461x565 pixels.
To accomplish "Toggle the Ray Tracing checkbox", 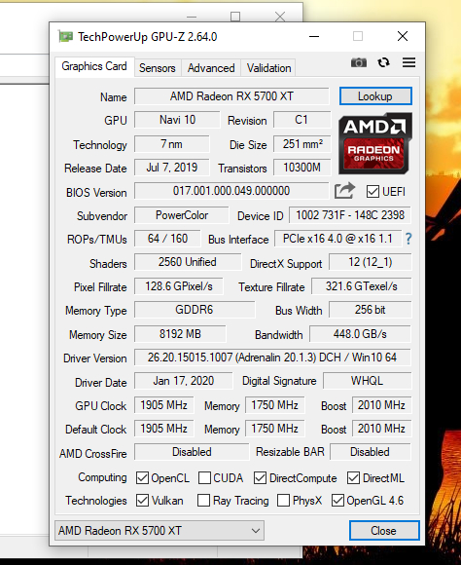I will (203, 500).
